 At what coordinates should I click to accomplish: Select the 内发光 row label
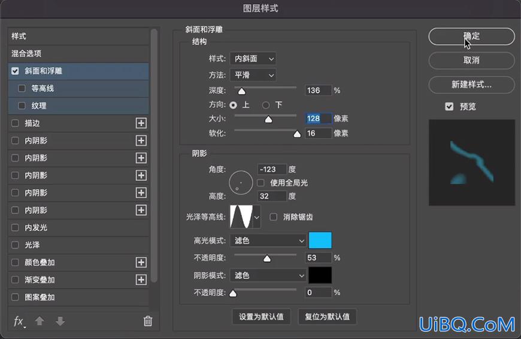tap(36, 228)
